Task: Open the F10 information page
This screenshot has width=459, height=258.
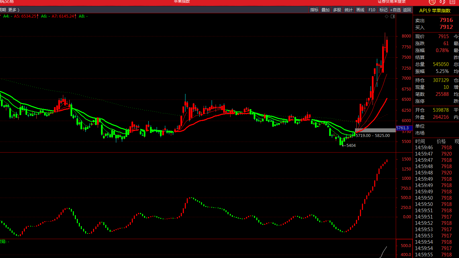Action: [372, 10]
